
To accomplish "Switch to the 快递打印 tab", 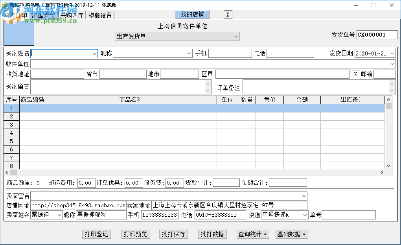I will [x=17, y=15].
